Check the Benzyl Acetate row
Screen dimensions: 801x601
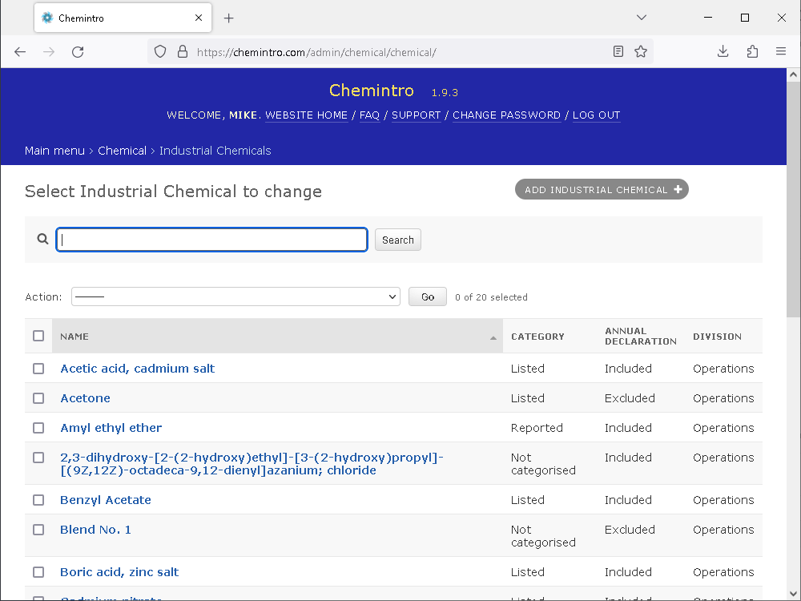coord(38,500)
